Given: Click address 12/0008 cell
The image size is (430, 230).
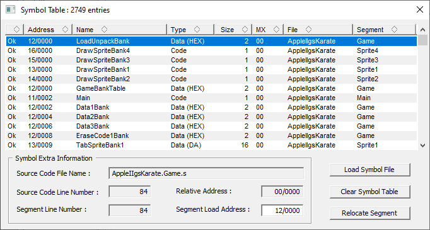Looking at the screenshot, I should (40, 135).
